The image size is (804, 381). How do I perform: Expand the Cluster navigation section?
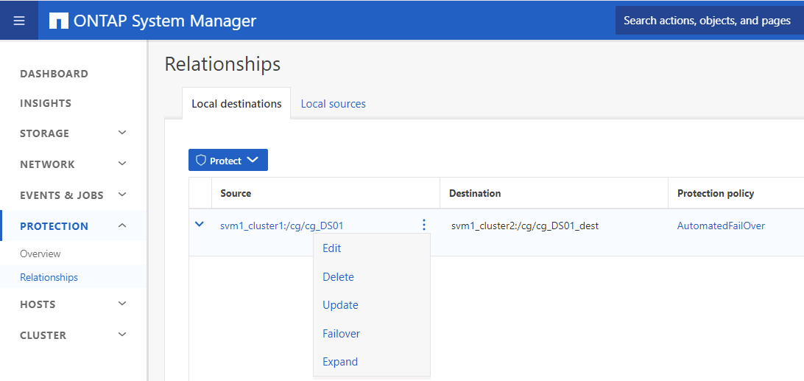coord(122,335)
